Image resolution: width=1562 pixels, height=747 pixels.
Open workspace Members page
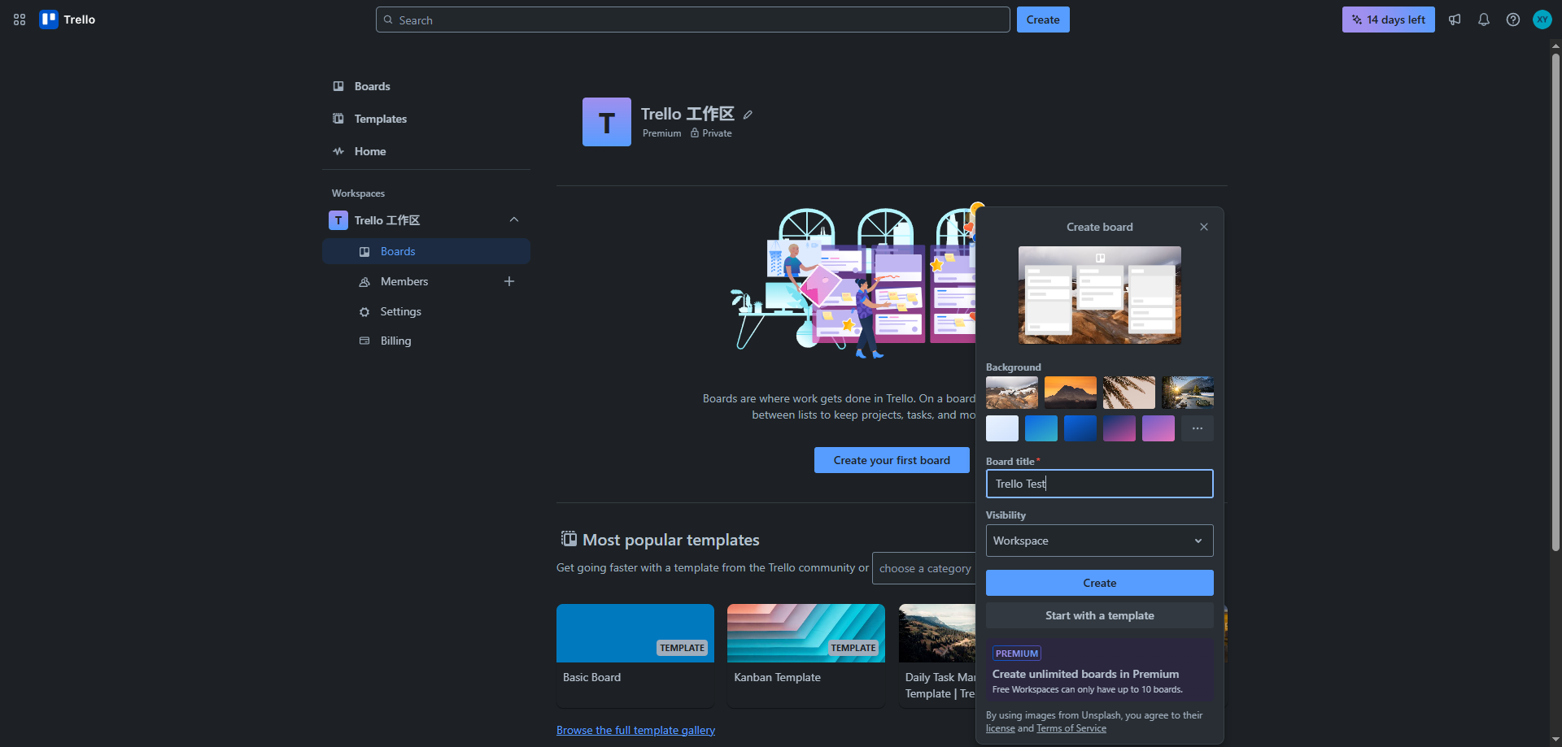pyautogui.click(x=404, y=281)
